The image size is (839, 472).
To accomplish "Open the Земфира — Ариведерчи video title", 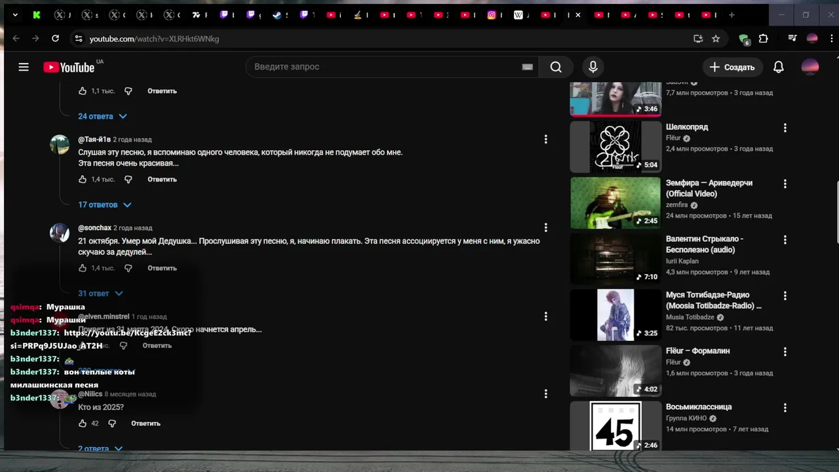I will (x=709, y=188).
